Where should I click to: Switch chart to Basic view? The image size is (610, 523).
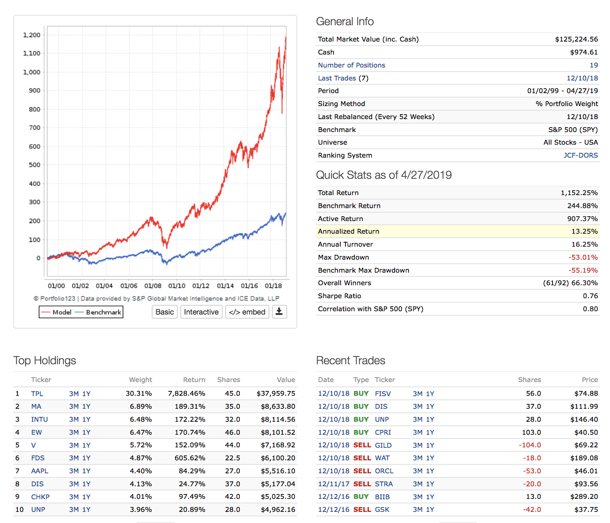pyautogui.click(x=165, y=312)
